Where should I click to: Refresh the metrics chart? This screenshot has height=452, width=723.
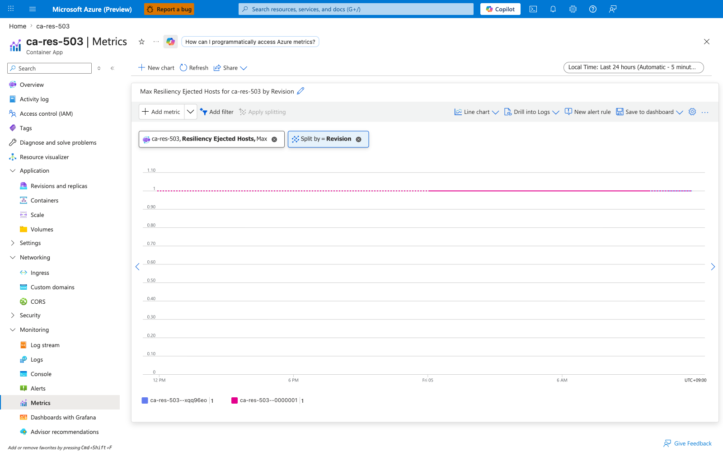pos(194,68)
